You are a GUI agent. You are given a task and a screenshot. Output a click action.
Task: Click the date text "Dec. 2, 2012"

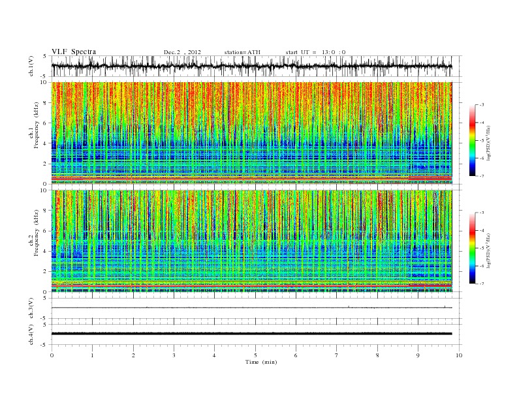[x=182, y=52]
